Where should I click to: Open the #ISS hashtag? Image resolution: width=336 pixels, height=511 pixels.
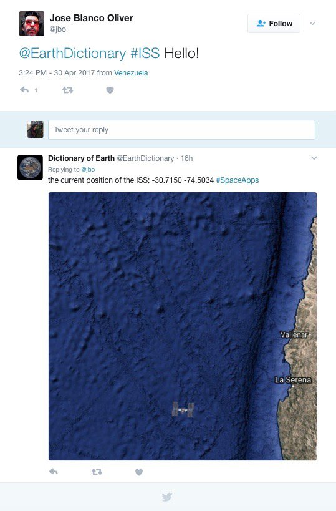[145, 53]
